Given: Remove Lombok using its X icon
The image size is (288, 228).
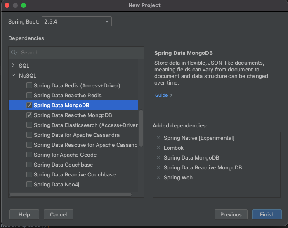Looking at the screenshot, I should coord(158,148).
